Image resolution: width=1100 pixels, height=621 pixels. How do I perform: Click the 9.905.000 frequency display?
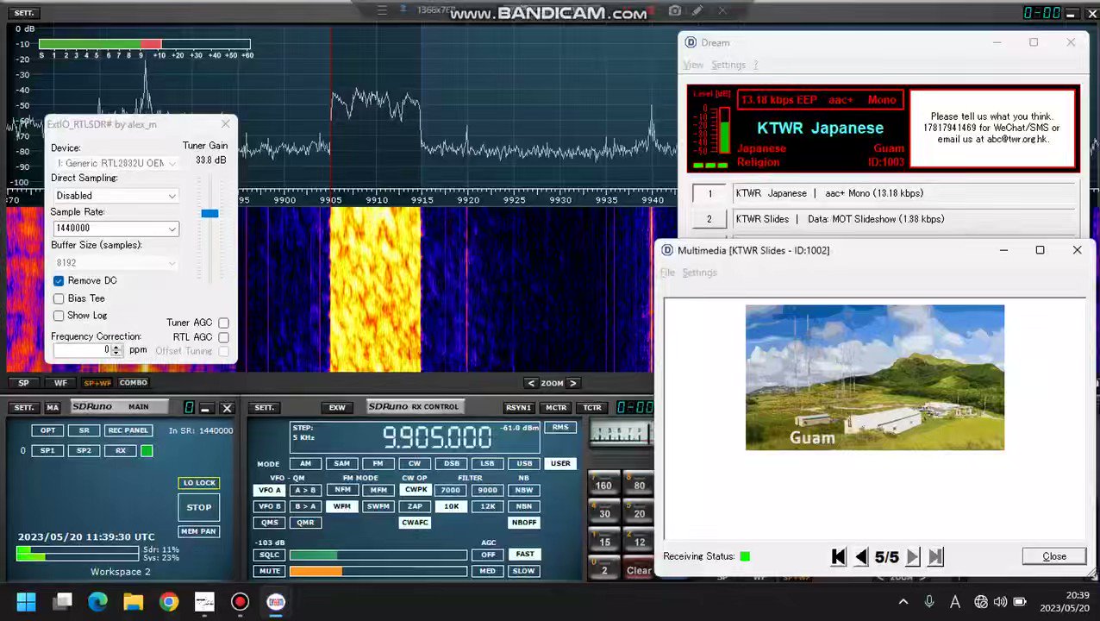(437, 438)
